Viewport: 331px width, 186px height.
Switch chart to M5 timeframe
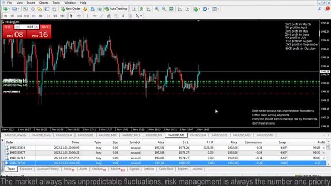[x=12, y=16]
